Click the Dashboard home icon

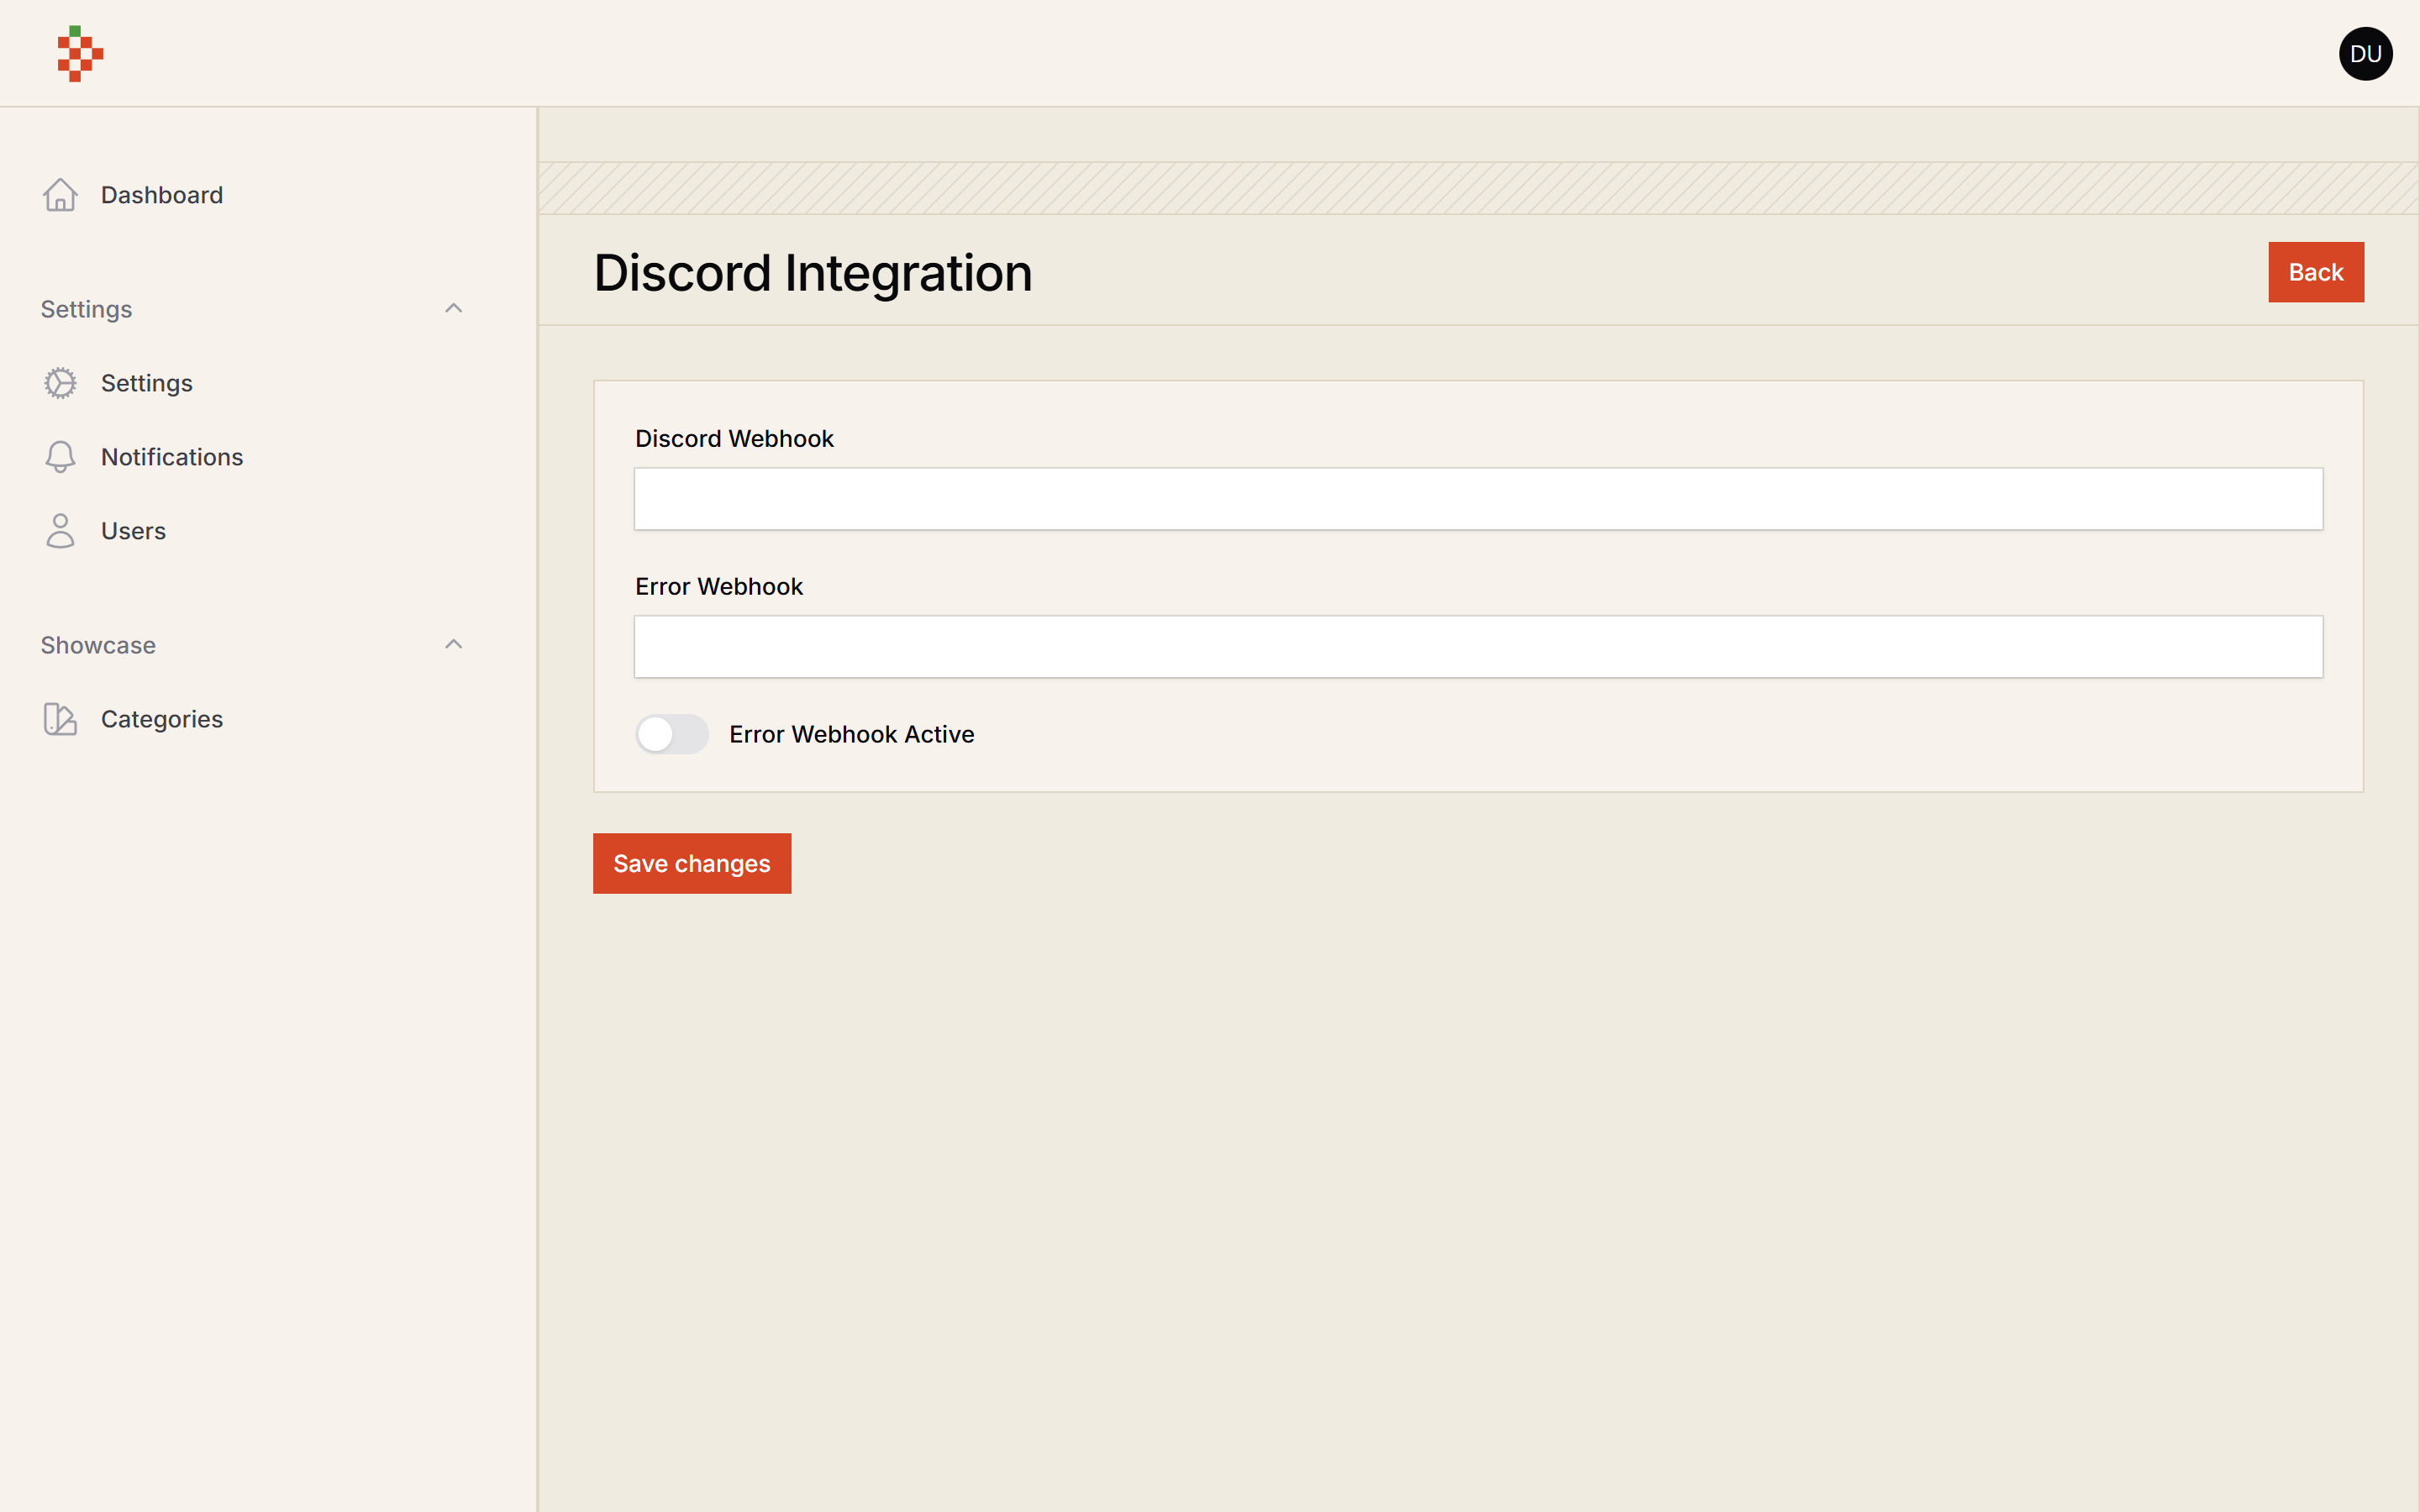pyautogui.click(x=60, y=195)
